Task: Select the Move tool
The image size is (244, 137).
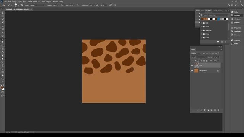Action: point(3,13)
